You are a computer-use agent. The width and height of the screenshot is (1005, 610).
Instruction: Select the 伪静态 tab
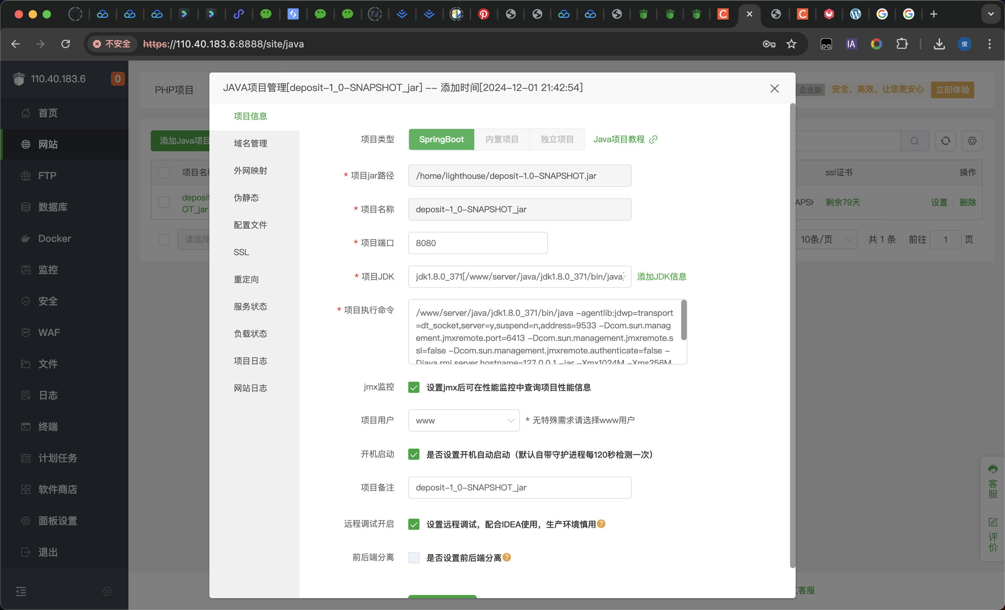pos(246,198)
